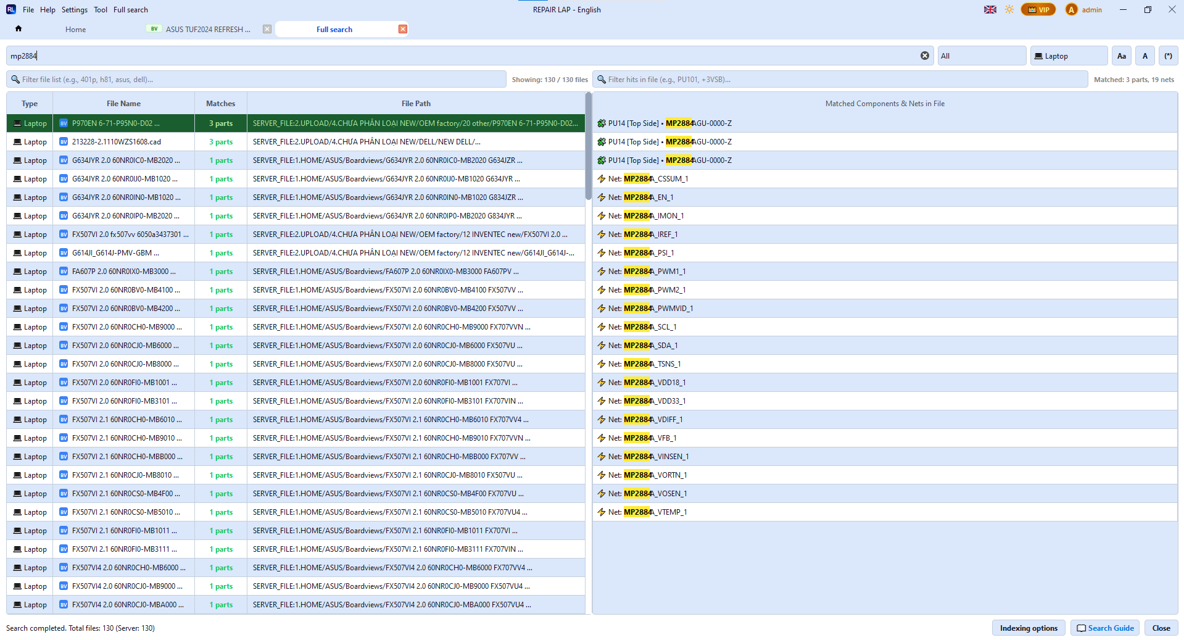Image resolution: width=1184 pixels, height=640 pixels.
Task: Toggle the Aa case-sensitive search option
Action: tap(1122, 56)
